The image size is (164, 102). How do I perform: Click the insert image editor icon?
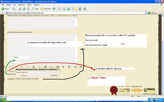(x=40, y=67)
